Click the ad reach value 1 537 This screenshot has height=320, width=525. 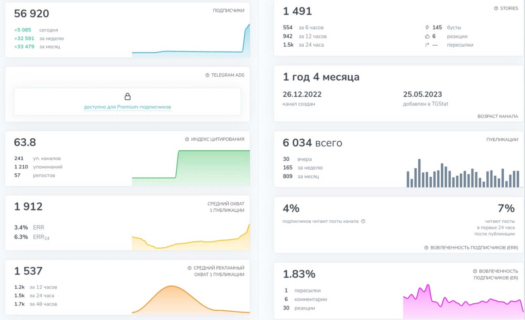28,271
